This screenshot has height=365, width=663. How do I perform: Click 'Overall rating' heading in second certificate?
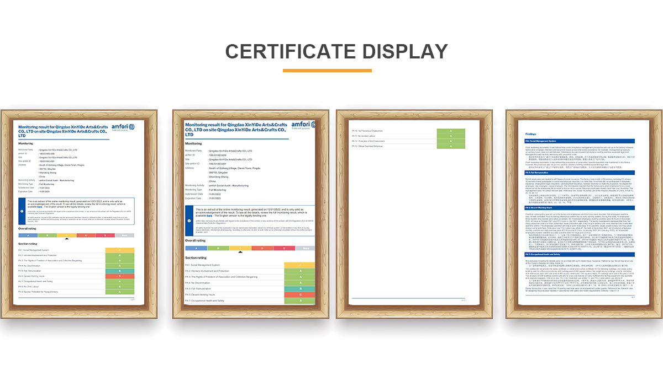[x=196, y=240]
